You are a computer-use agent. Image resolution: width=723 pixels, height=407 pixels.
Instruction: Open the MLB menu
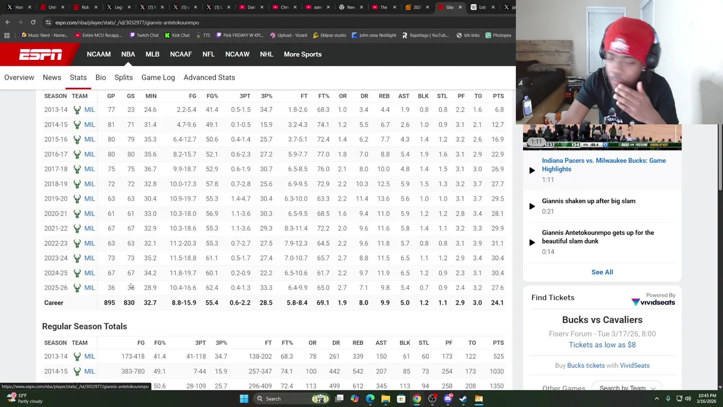point(152,54)
